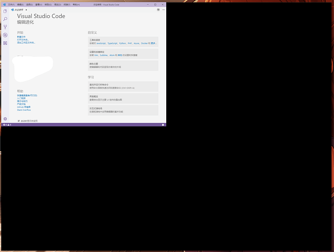The height and width of the screenshot is (252, 334).
Task: Open the Go (转到) menu
Action: click(x=48, y=5)
